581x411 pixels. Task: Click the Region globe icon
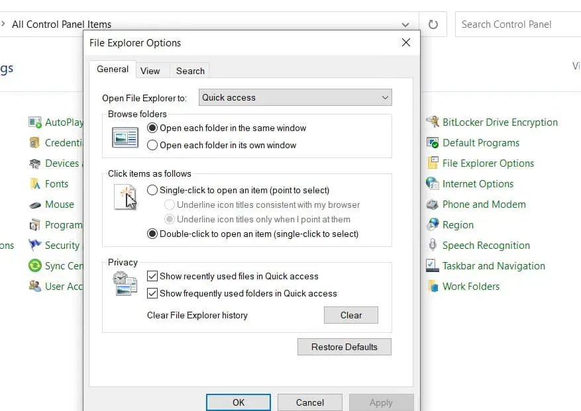433,224
